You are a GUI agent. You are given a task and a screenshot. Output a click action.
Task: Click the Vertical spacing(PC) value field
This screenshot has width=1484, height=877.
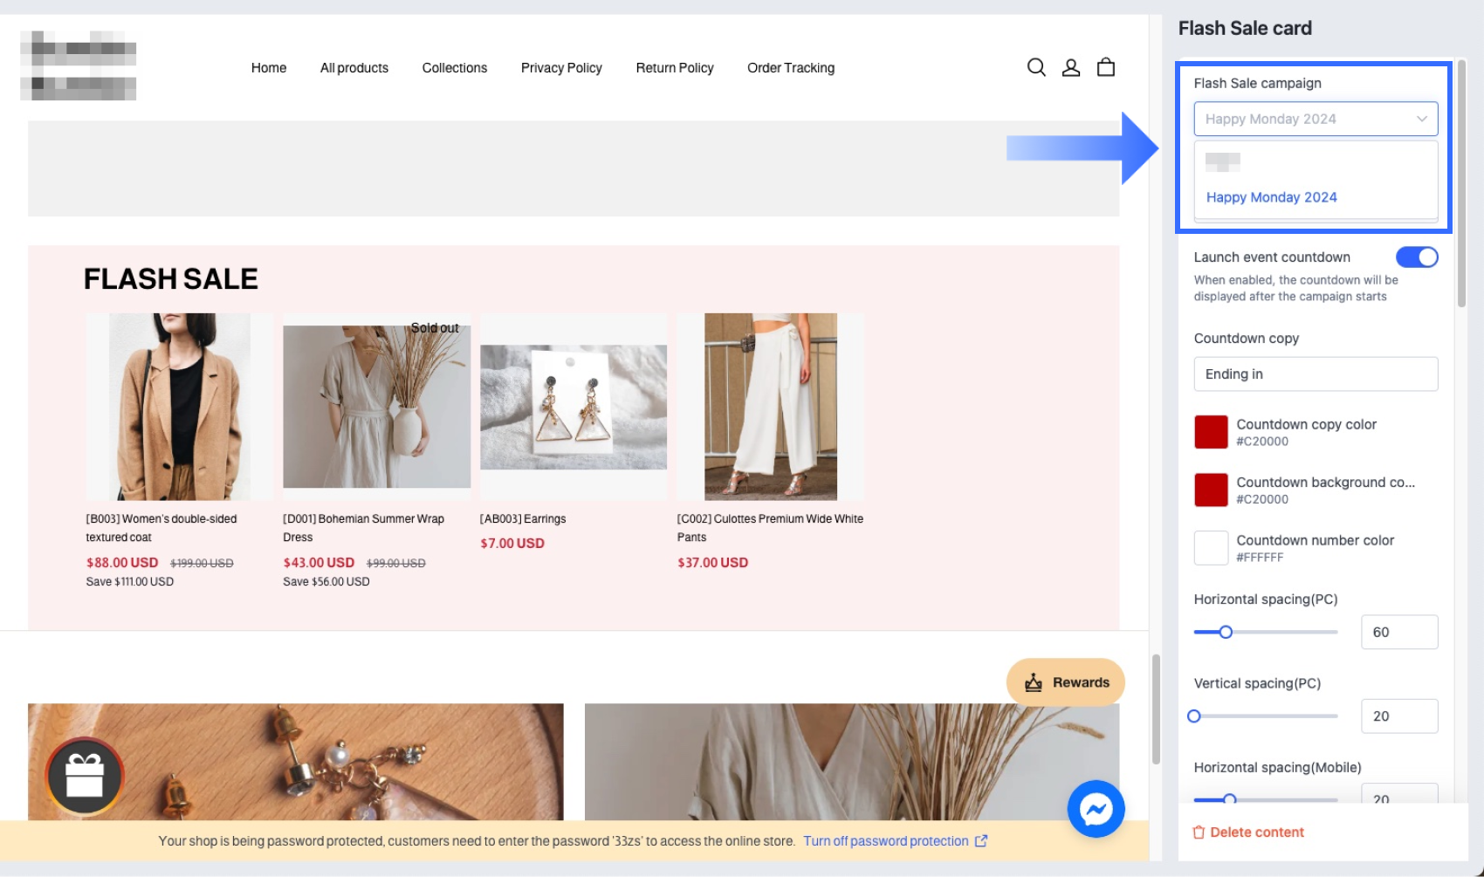coord(1399,716)
